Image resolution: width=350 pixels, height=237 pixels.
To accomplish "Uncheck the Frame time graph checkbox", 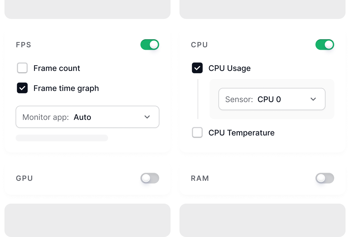I will click(x=22, y=88).
